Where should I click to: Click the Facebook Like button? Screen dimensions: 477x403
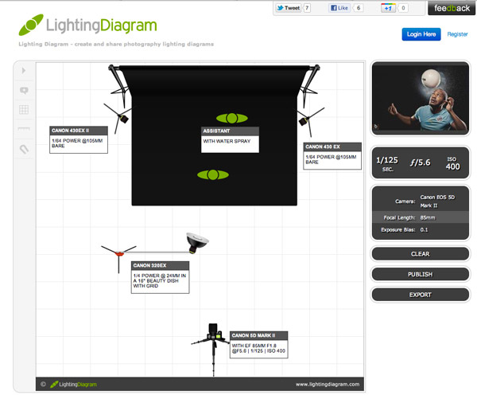[339, 8]
